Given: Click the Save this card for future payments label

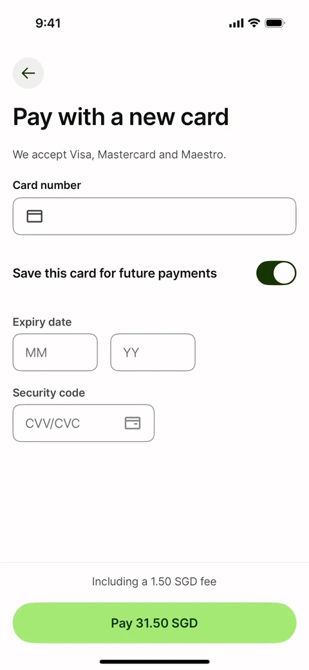Looking at the screenshot, I should 115,273.
